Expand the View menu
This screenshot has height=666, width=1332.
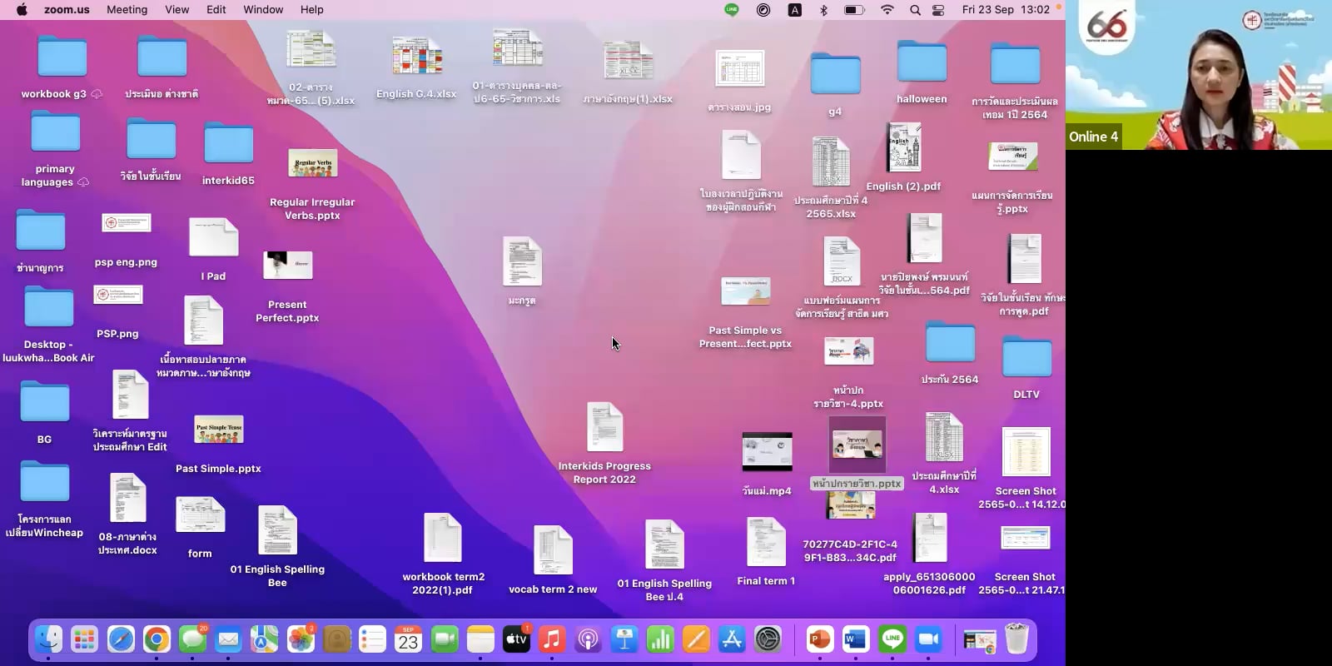(176, 10)
